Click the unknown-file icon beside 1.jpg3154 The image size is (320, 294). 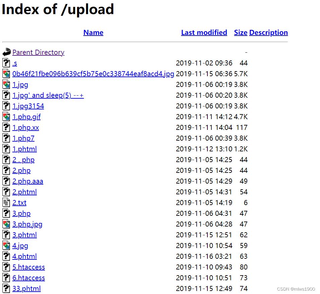tap(6, 106)
